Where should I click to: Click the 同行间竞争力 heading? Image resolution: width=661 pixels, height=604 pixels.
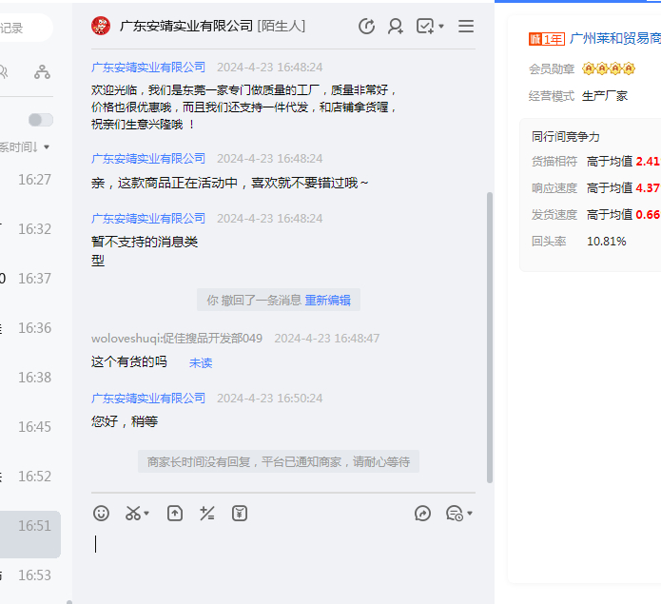pyautogui.click(x=565, y=137)
